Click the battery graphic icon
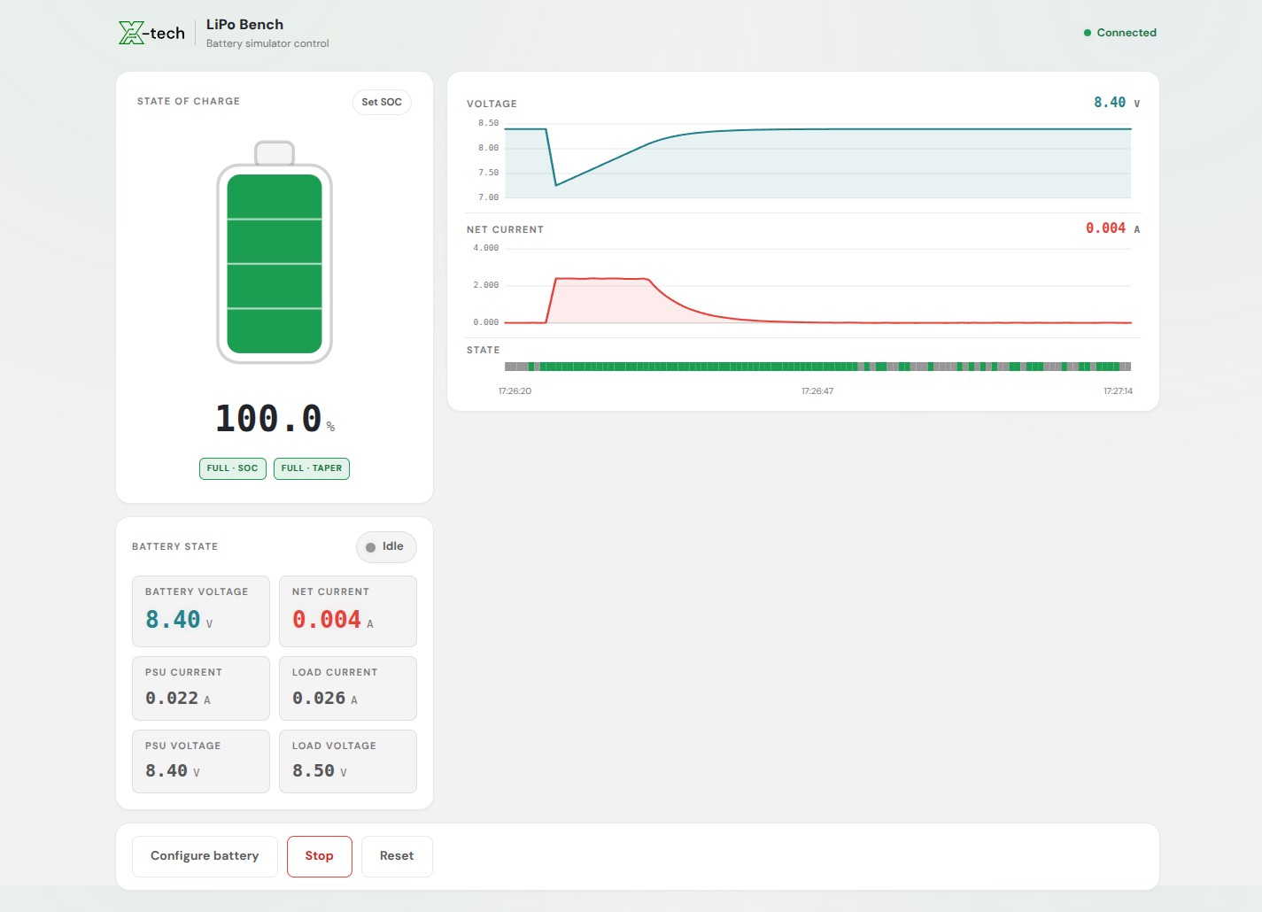Image resolution: width=1262 pixels, height=912 pixels. [275, 252]
